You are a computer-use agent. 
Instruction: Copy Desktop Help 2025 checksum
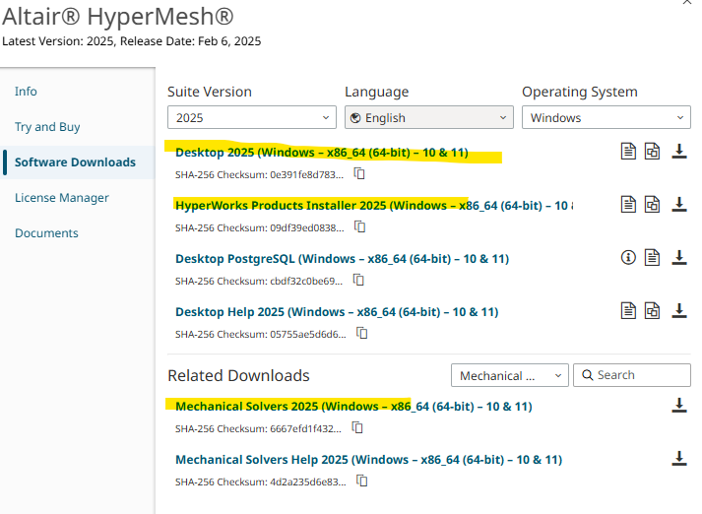pos(361,333)
